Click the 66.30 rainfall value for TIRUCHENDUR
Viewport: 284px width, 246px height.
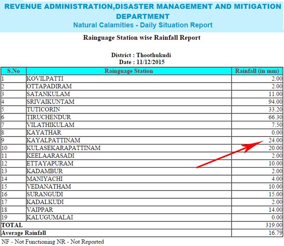pyautogui.click(x=276, y=117)
